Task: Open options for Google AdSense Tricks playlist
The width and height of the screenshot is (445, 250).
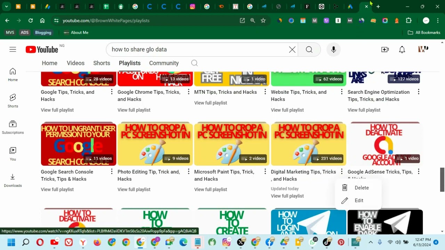Action: tap(419, 172)
